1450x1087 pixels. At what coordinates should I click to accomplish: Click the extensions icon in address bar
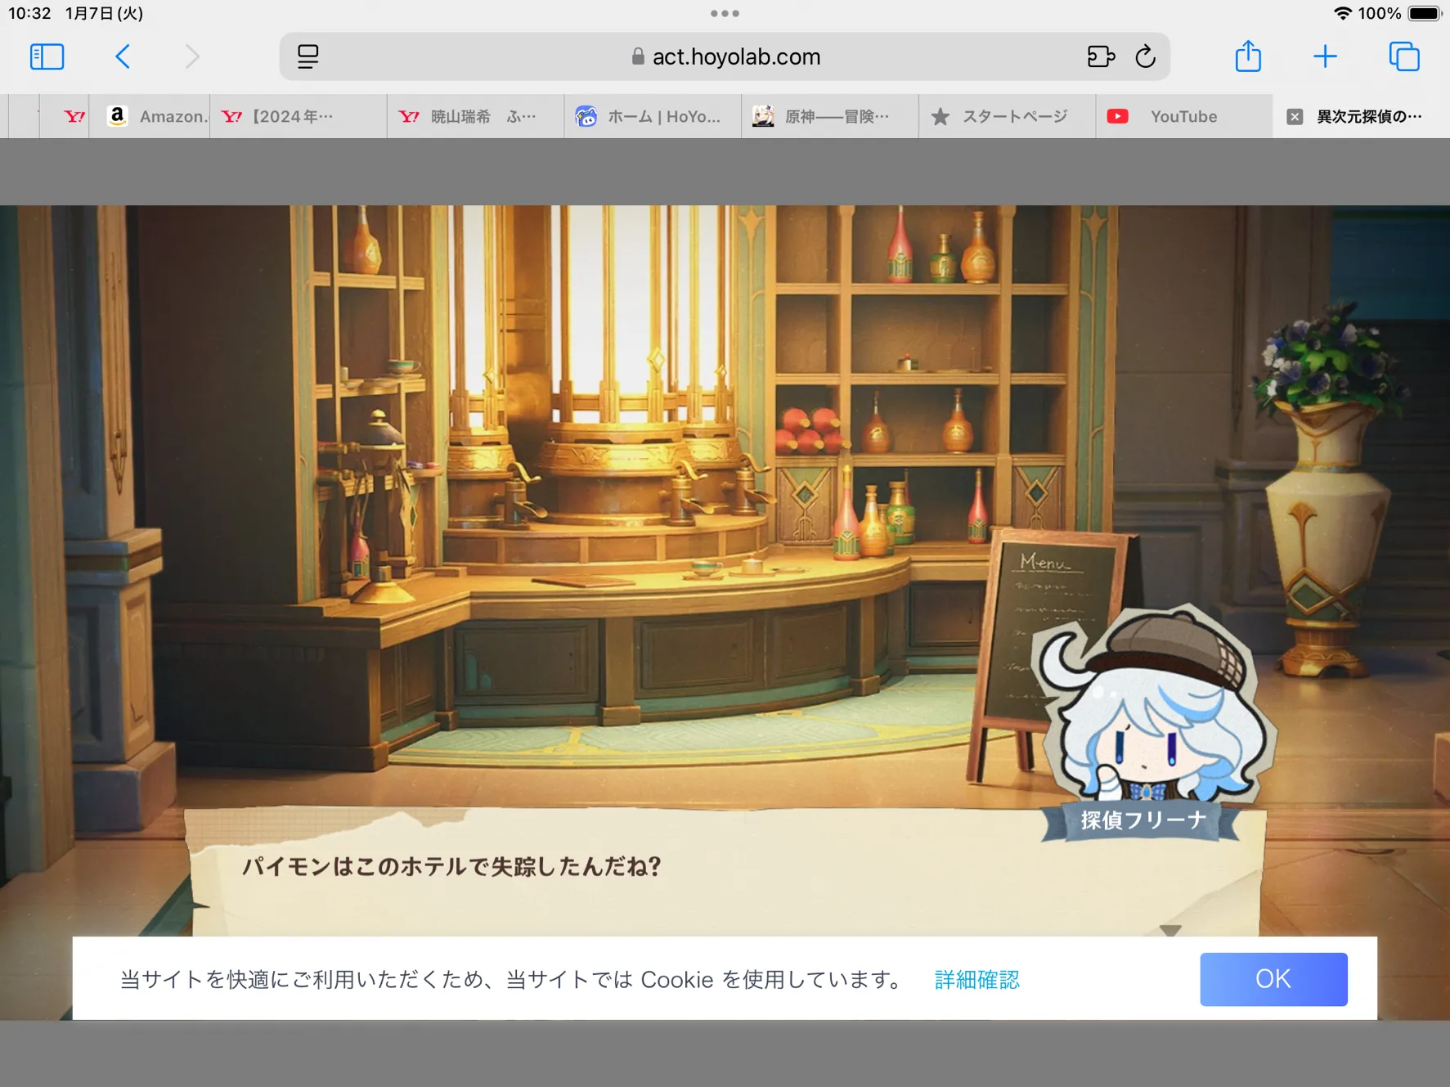click(x=1101, y=56)
